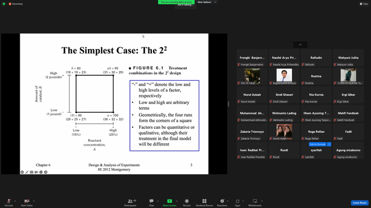Select Mahfi Fandisah's participant tile
Screen dimensions: 371x208
(x=348, y=113)
